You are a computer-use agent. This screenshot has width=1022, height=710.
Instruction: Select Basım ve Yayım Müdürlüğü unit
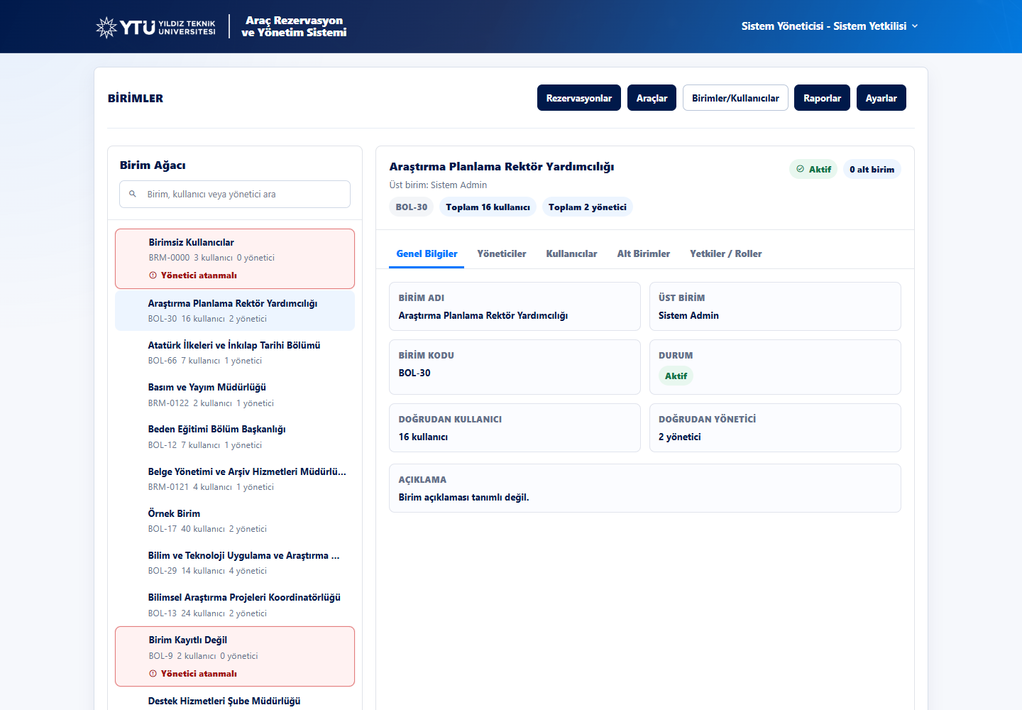(235, 395)
